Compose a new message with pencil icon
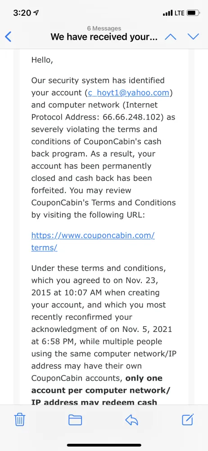Screen dimensions: 208x451 pos(188,419)
